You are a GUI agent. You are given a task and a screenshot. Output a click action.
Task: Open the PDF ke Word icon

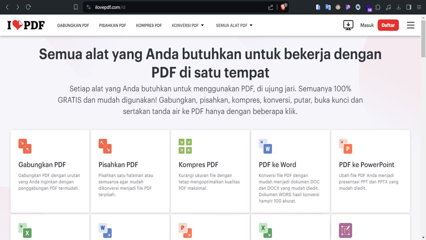click(x=266, y=146)
